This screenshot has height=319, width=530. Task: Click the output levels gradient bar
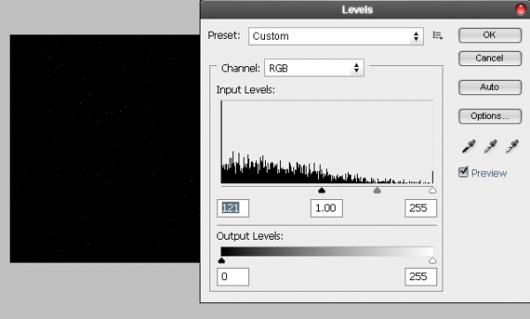tap(327, 251)
